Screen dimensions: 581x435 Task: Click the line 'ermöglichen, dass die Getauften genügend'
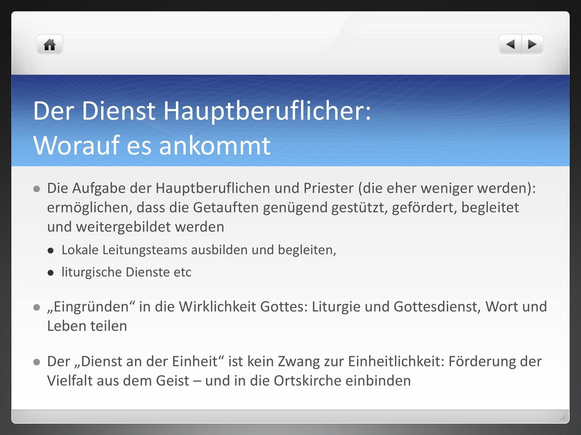click(x=283, y=207)
